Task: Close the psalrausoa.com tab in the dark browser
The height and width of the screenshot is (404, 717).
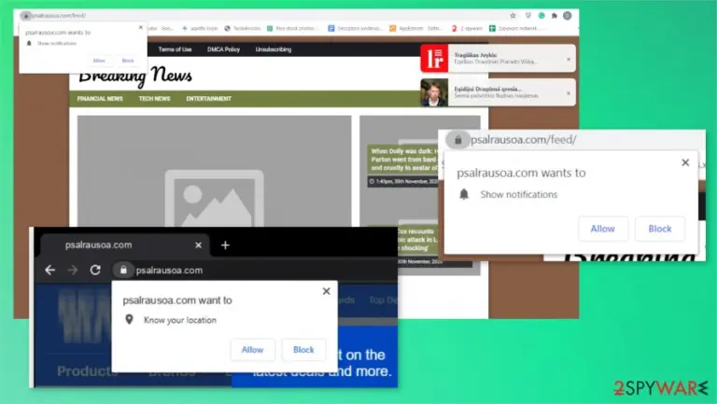Action: (199, 245)
